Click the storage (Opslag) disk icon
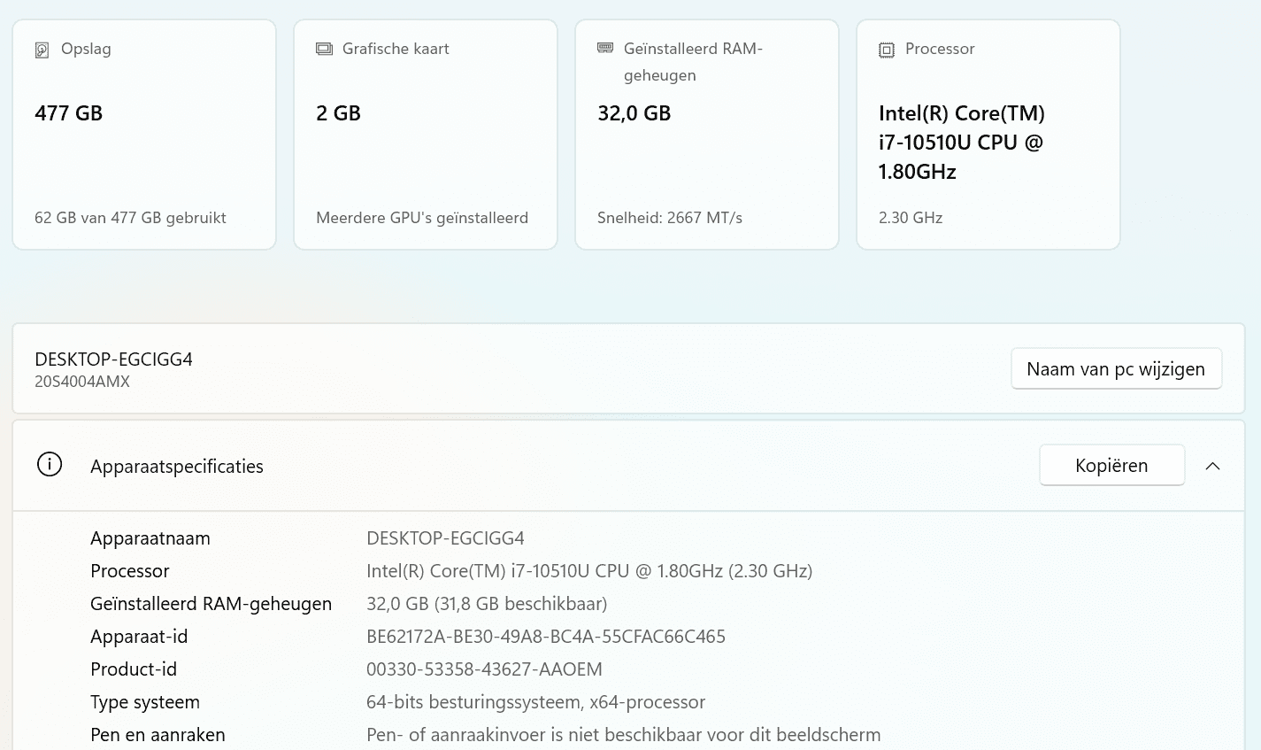The width and height of the screenshot is (1261, 750). (42, 50)
